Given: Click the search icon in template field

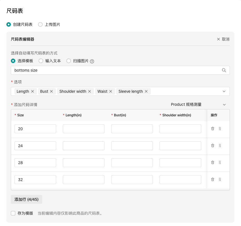Looking at the screenshot, I should pyautogui.click(x=224, y=70).
